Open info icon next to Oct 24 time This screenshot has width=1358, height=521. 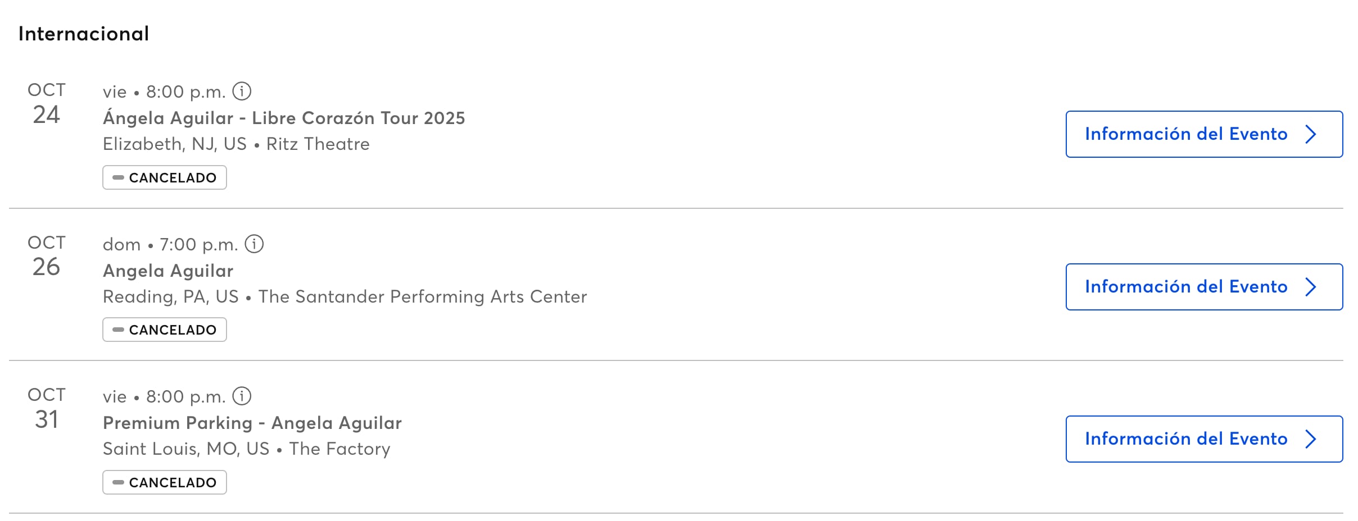coord(242,91)
